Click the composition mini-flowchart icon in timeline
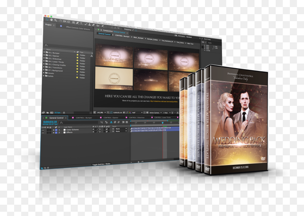Viewport: 304px width, 216px height. tap(101, 122)
